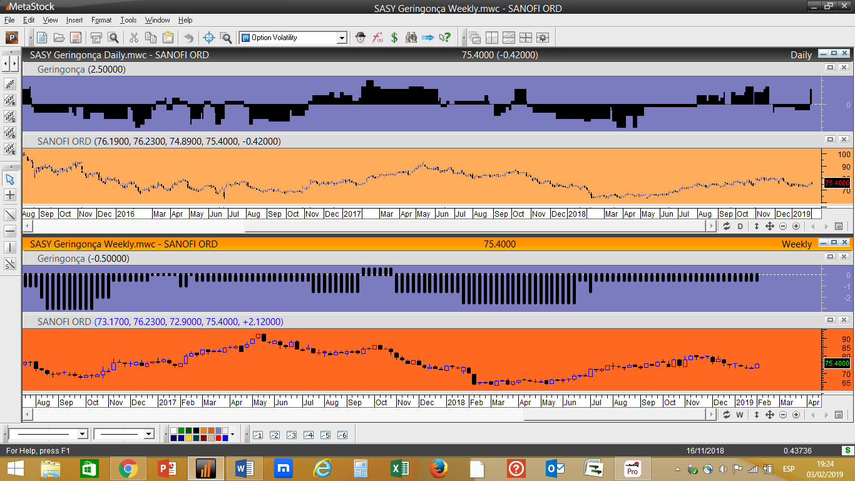Expand the Option Volatility indicator dropdown
Screen dimensions: 855x481
[342, 38]
